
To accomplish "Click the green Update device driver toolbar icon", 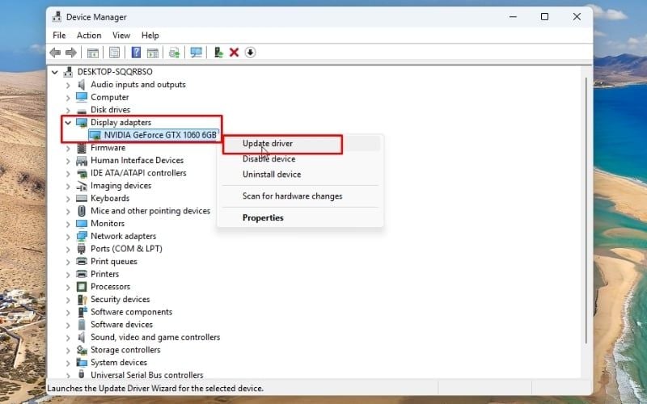I will tap(218, 53).
